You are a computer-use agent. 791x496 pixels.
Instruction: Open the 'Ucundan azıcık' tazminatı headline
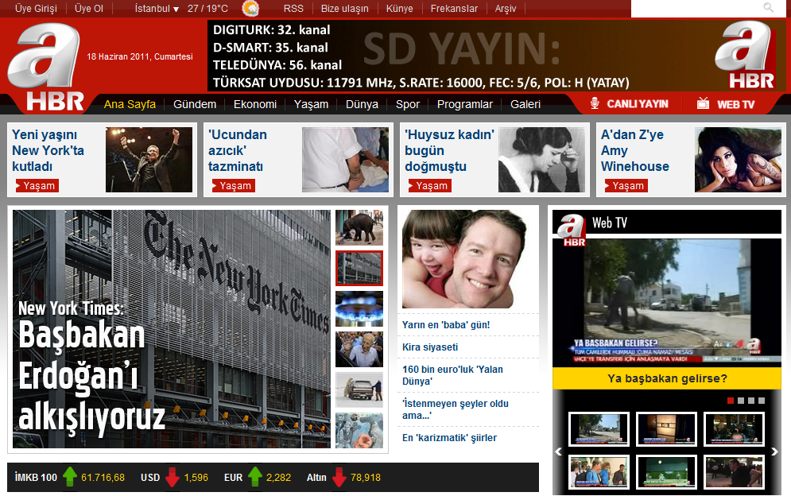pyautogui.click(x=238, y=150)
